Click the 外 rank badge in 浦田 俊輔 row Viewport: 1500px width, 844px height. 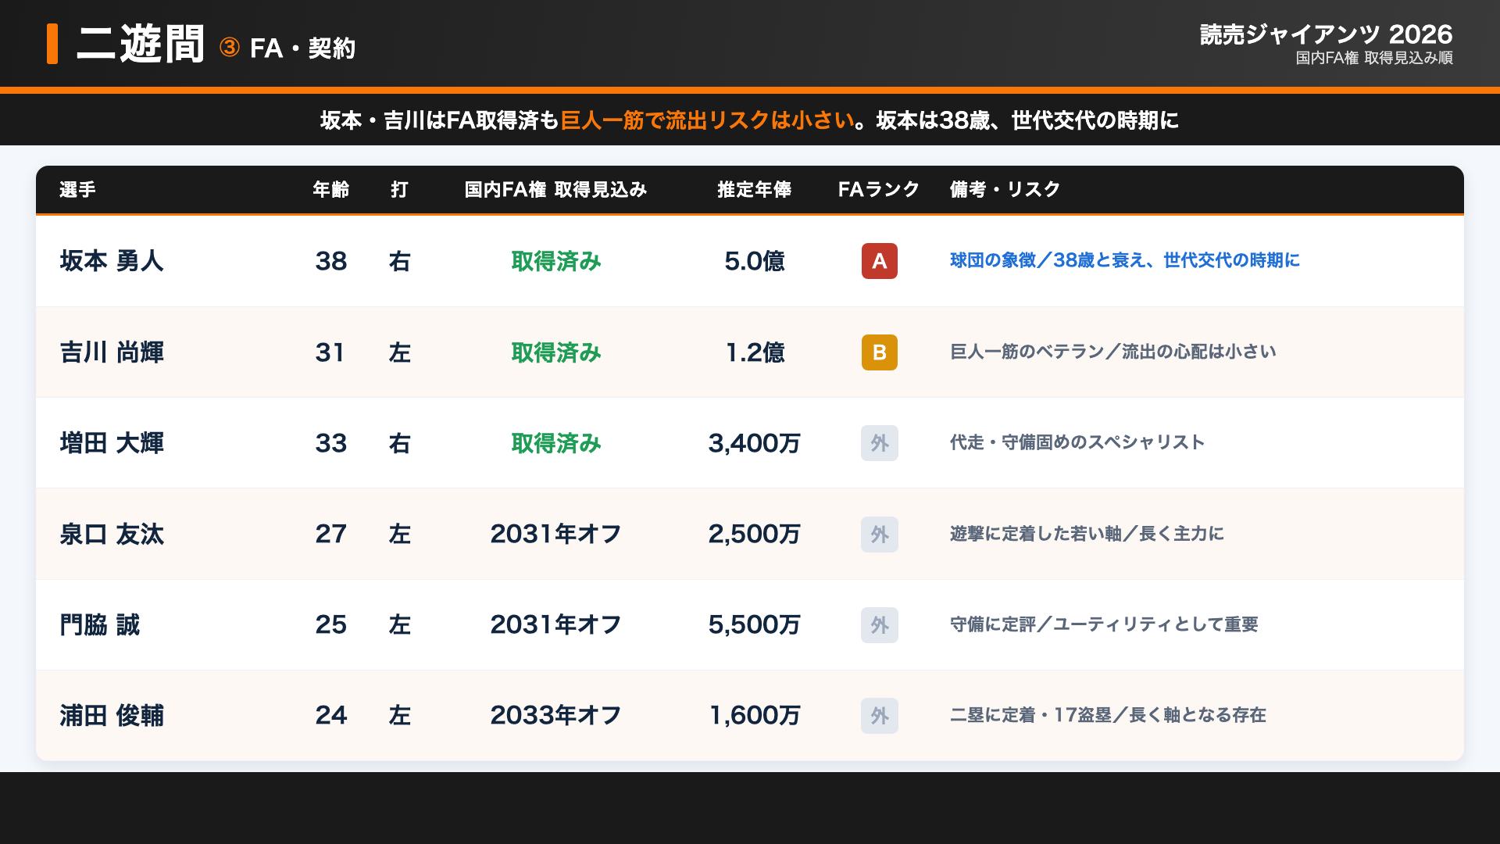(x=879, y=716)
